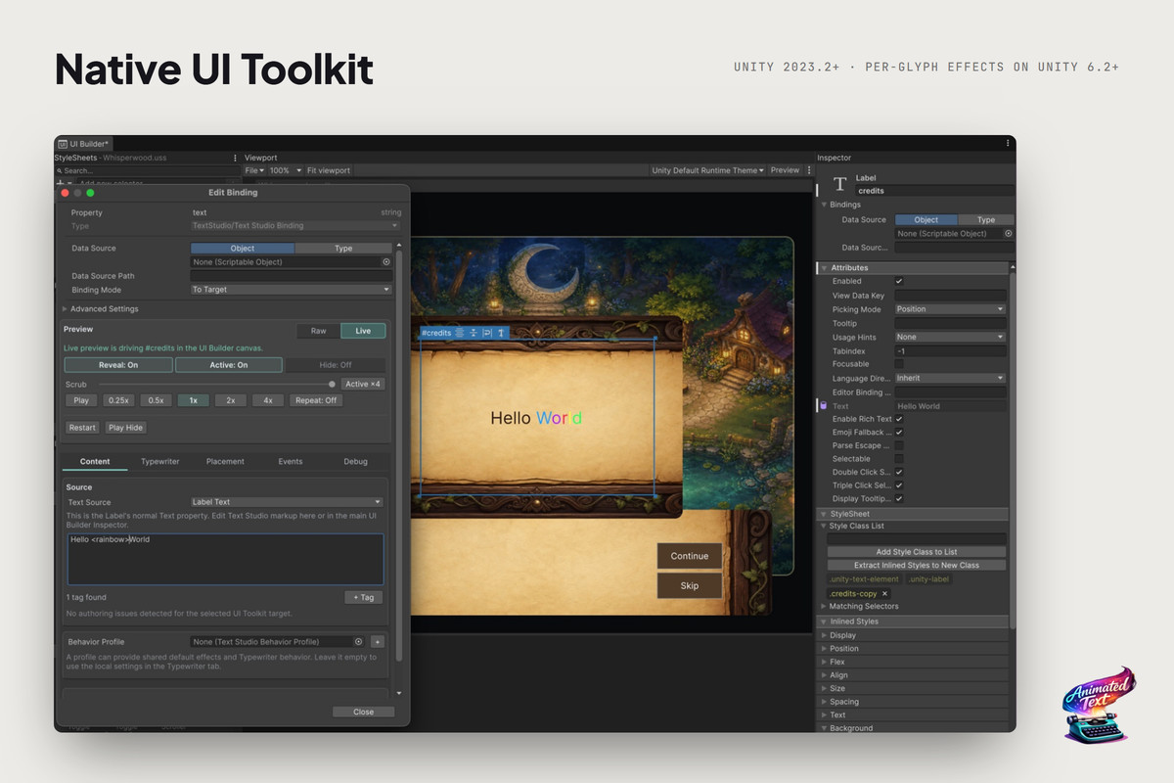Image resolution: width=1174 pixels, height=783 pixels.
Task: Toggle the Enabled checkbox
Action: point(899,282)
